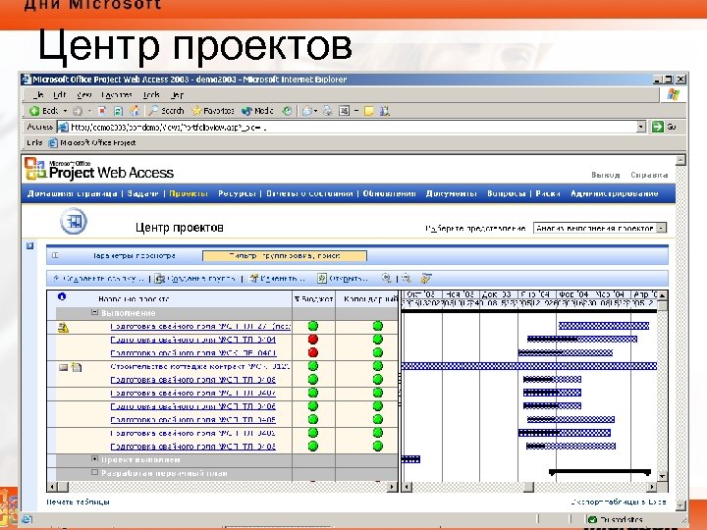Viewport: 707px width, 530px height.
Task: Expand the 'Проект выполнен' group
Action: 94,458
